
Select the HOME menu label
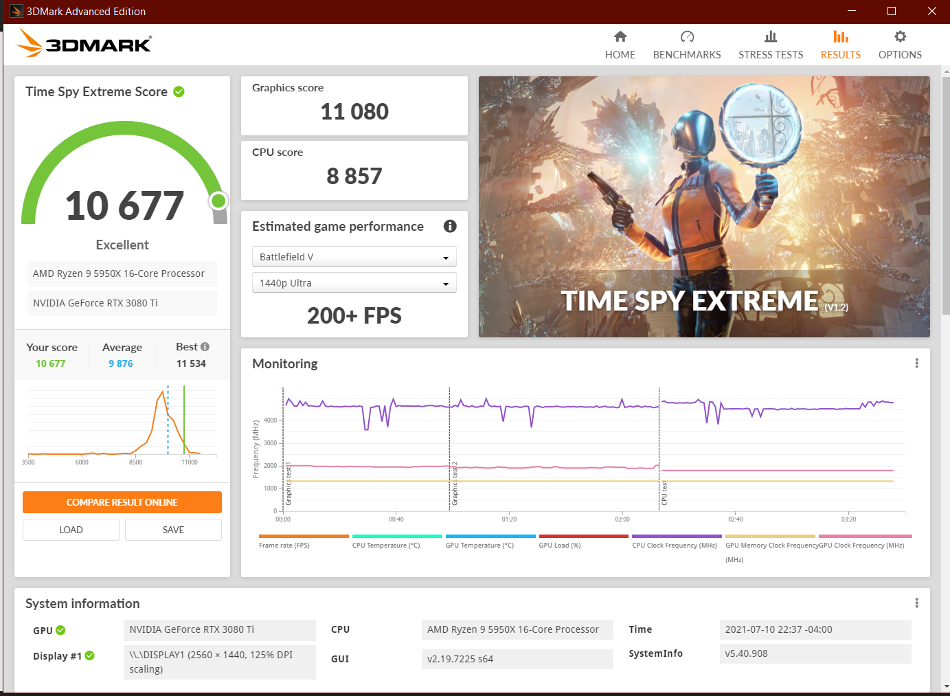[620, 55]
